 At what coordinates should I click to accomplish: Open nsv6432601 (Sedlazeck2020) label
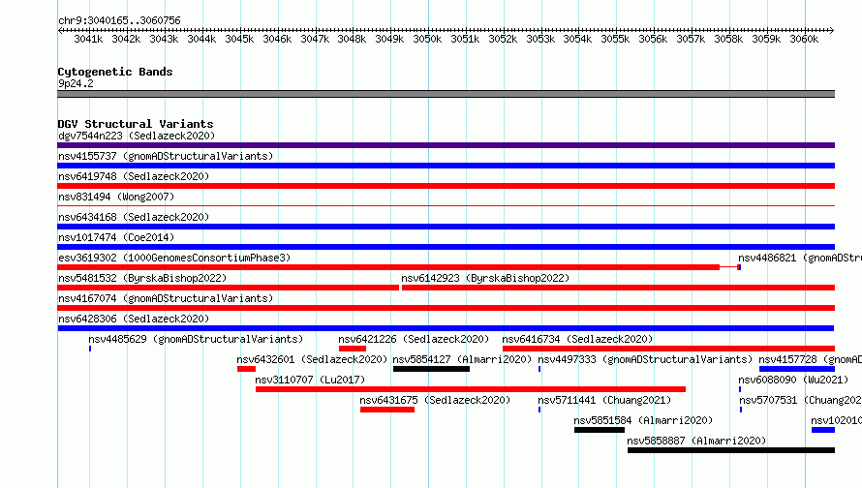click(312, 359)
